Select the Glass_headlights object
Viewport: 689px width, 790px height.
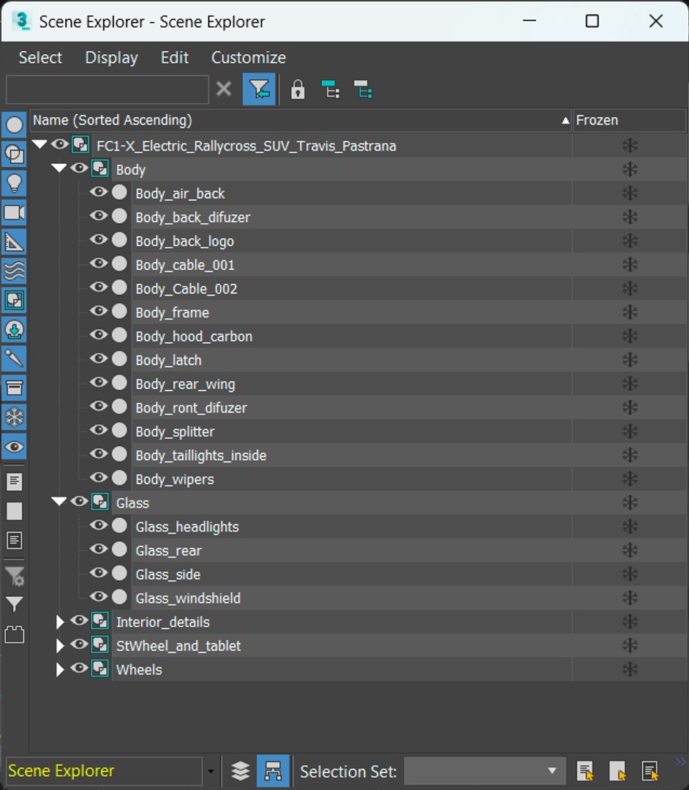pos(187,527)
